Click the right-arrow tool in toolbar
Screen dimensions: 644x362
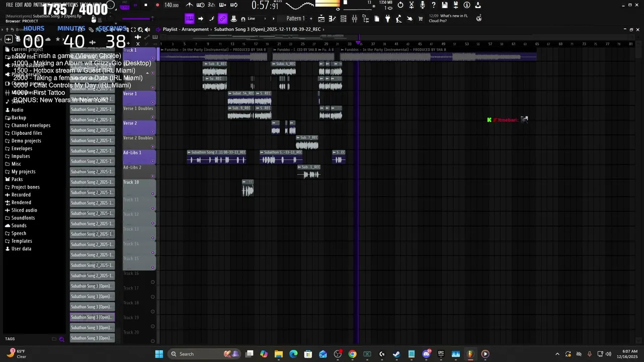[200, 19]
